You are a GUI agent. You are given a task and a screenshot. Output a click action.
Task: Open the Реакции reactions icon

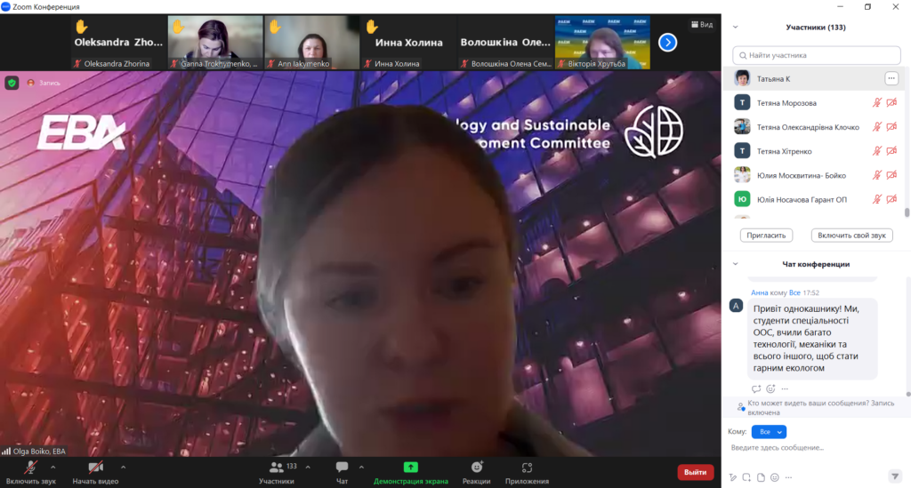(x=477, y=467)
